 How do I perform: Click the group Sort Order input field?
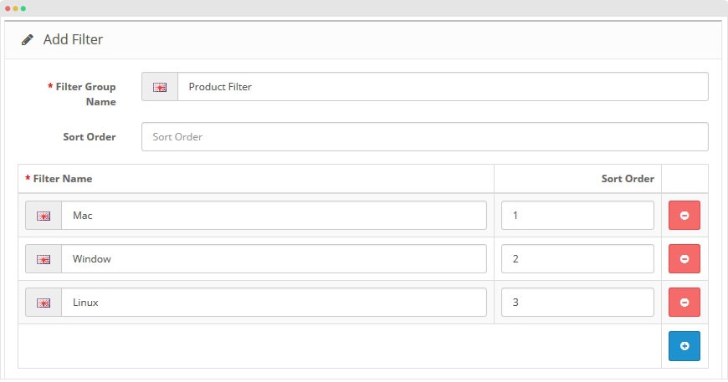tap(424, 137)
